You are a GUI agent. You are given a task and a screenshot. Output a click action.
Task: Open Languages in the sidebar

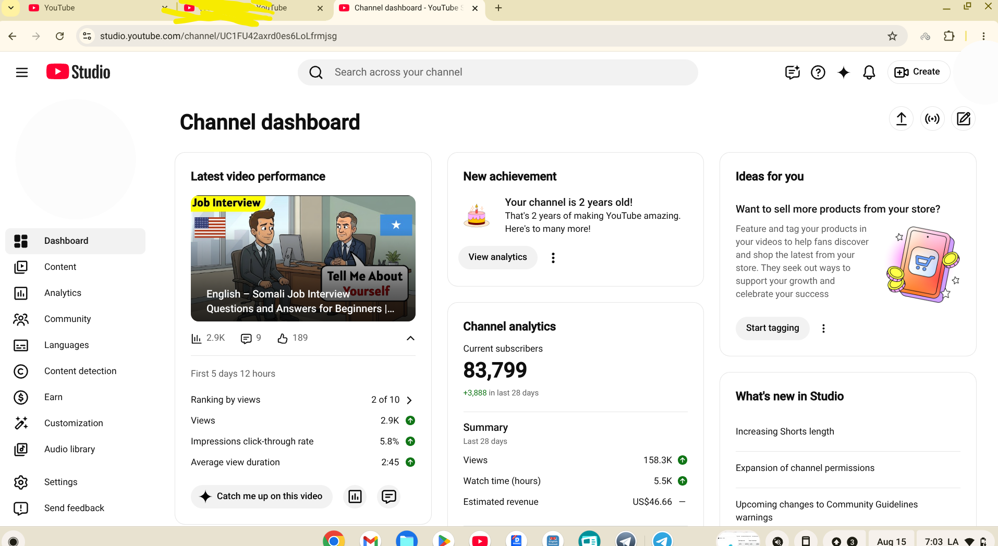click(75, 345)
